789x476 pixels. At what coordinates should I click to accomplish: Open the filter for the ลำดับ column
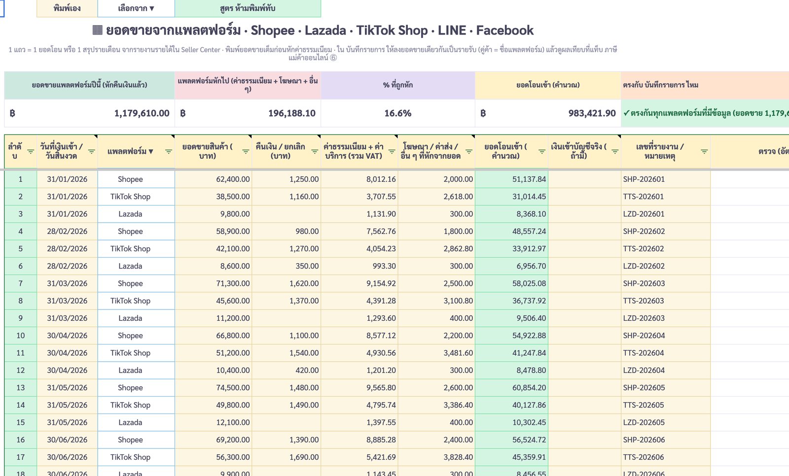point(31,151)
